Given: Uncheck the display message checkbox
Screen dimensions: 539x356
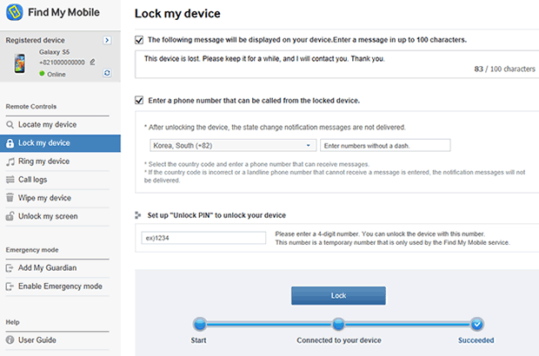Looking at the screenshot, I should click(x=139, y=40).
